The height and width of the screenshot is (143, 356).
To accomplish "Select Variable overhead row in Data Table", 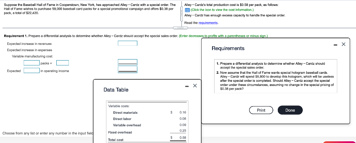I will click(147, 125).
